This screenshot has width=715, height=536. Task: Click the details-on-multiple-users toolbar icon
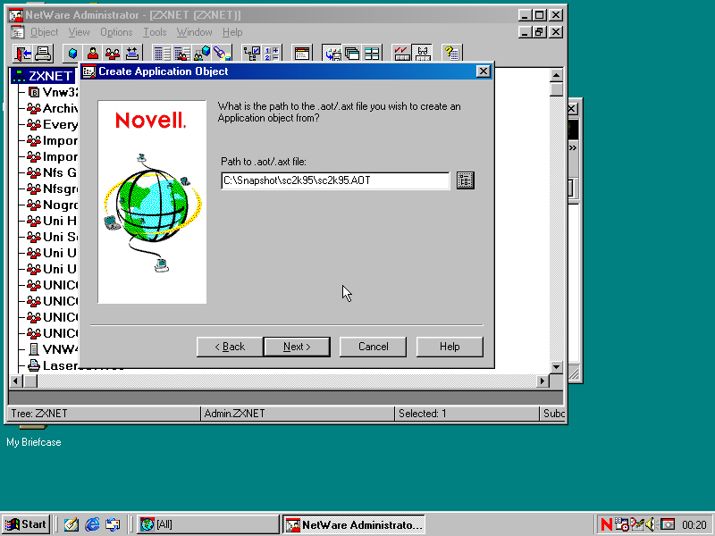182,54
